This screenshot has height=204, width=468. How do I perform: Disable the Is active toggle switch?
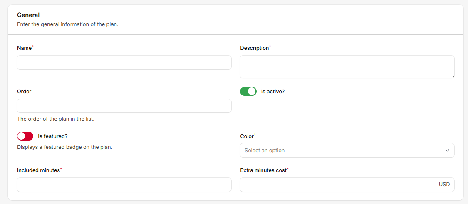[x=248, y=91]
